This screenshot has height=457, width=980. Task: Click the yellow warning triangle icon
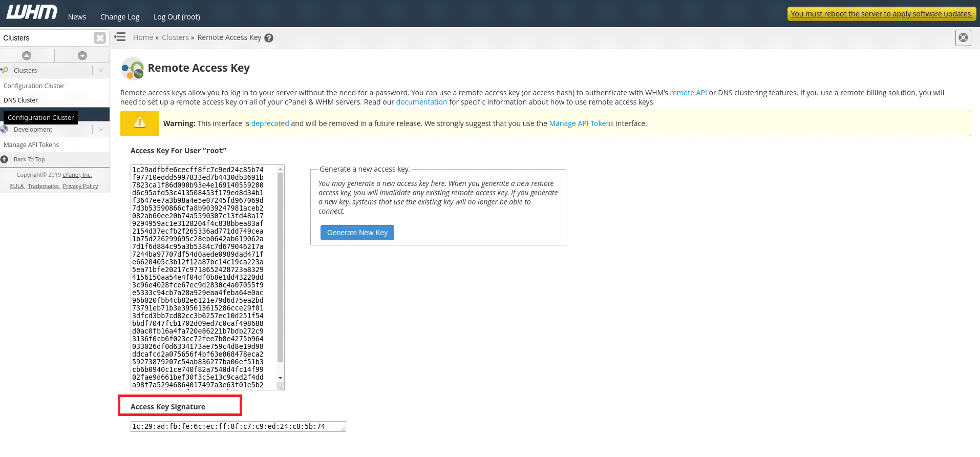click(140, 122)
